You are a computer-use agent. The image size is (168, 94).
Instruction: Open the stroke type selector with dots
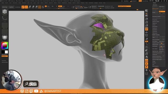(5, 19)
